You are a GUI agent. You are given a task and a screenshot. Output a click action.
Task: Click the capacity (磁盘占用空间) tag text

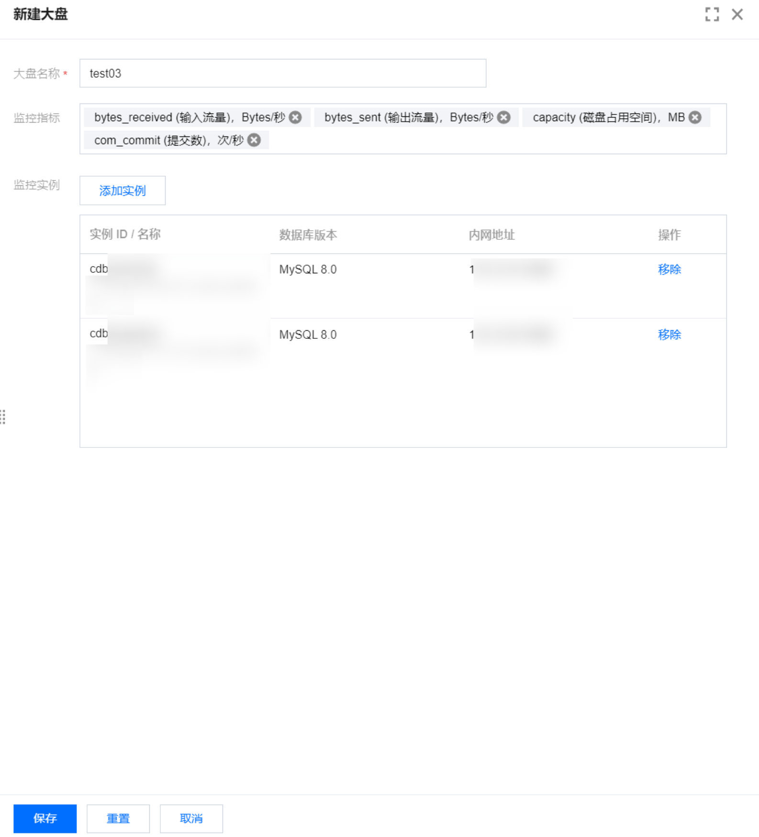coord(609,117)
